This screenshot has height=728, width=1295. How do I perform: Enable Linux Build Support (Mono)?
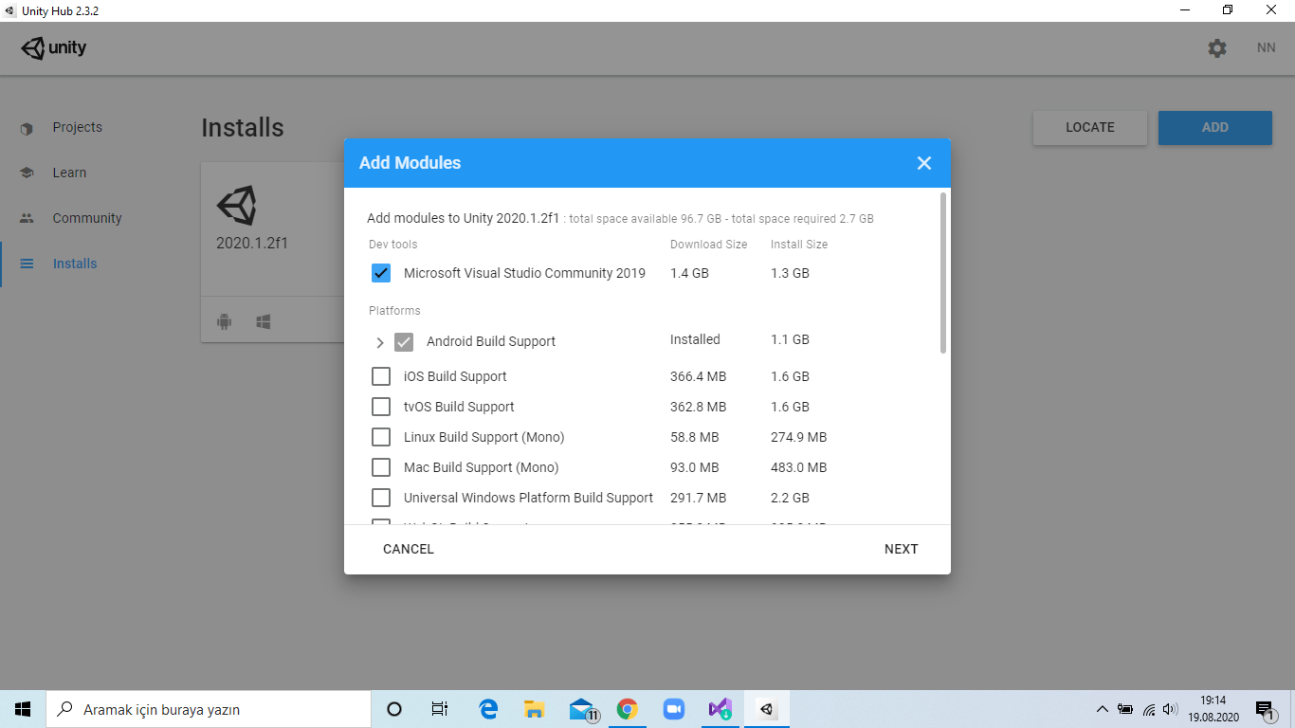(381, 437)
